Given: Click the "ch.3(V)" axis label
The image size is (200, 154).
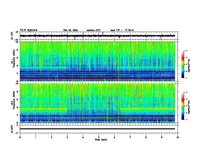Looking at the screenshot, I should pos(12,129).
